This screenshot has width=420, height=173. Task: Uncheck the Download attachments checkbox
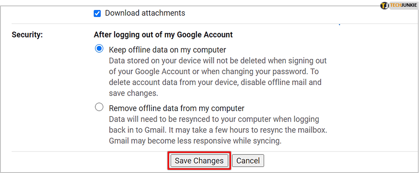(97, 13)
